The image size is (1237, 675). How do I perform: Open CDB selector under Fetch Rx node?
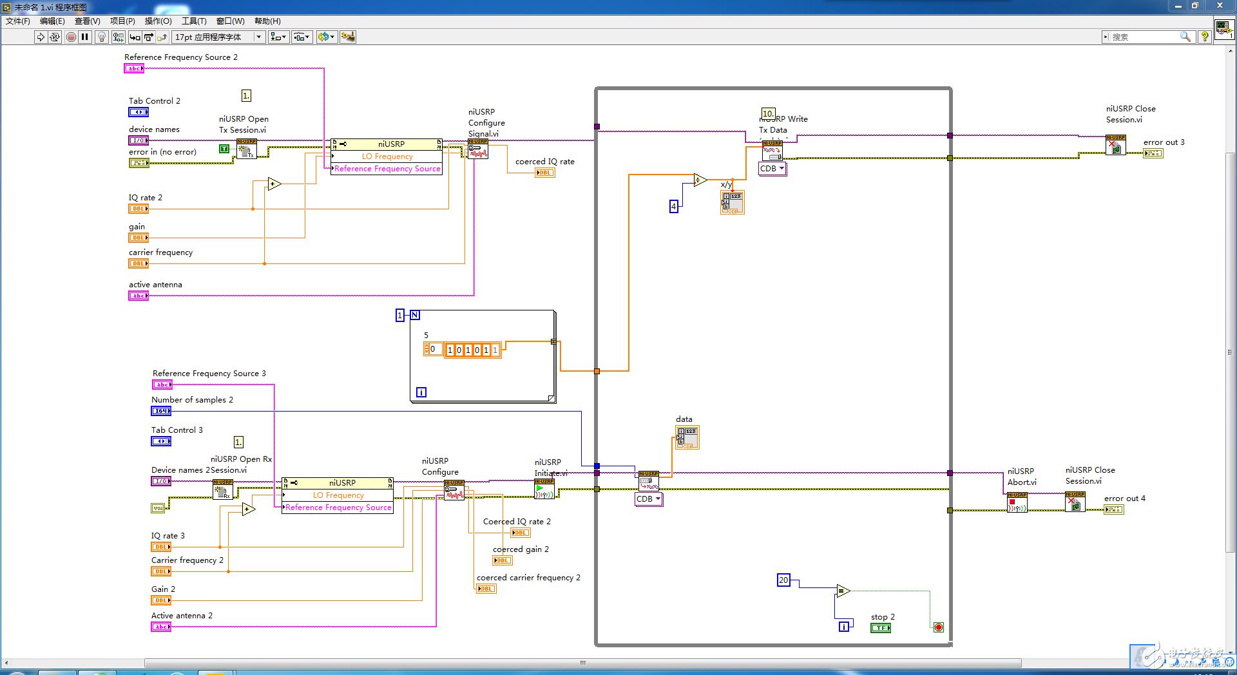(x=649, y=499)
